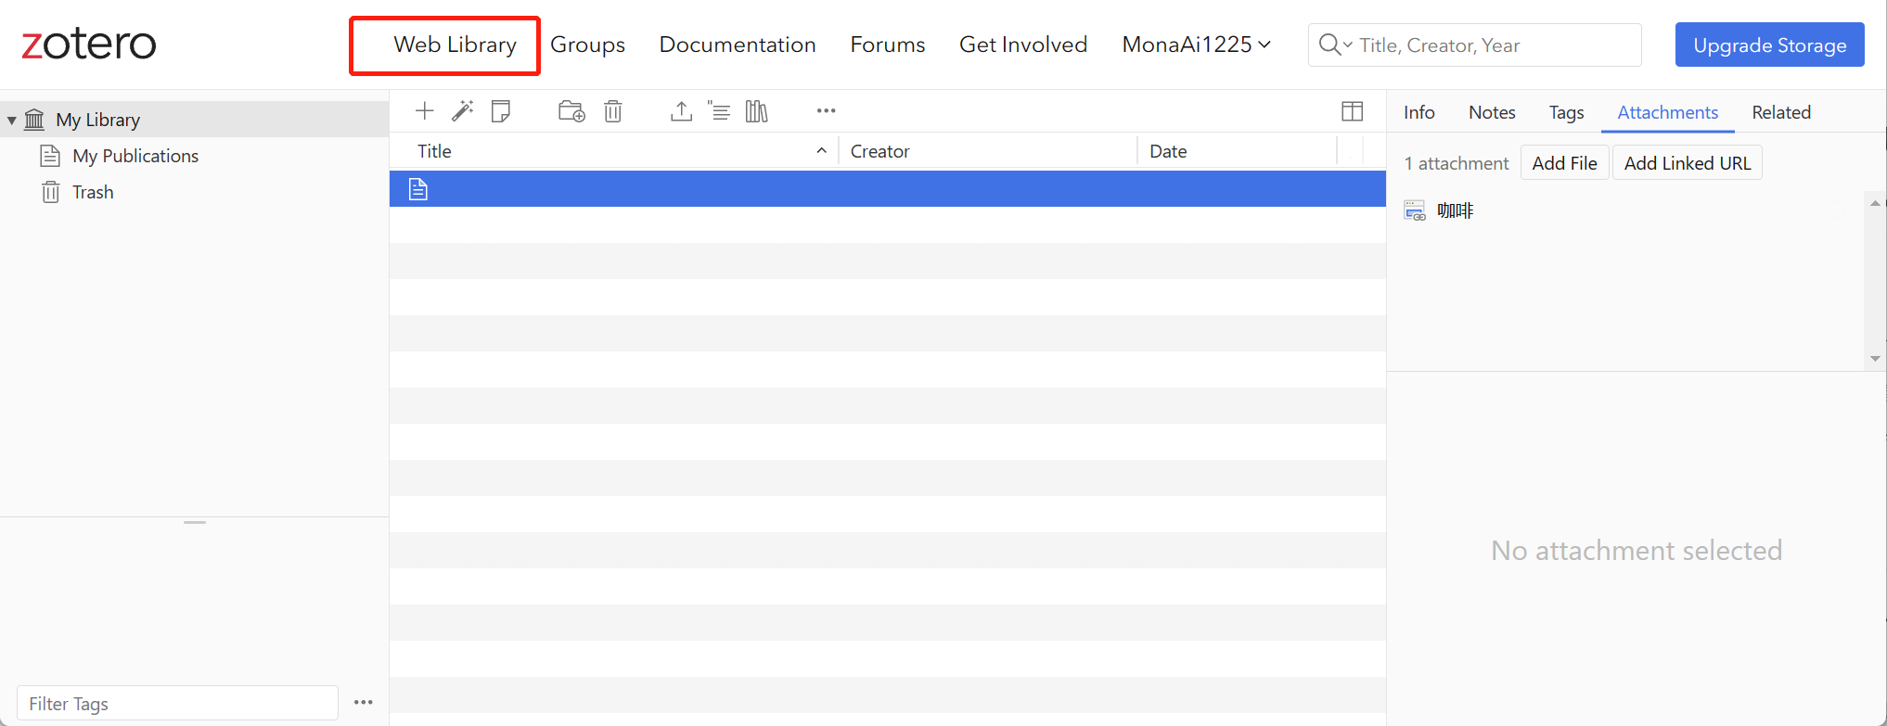Click the Add Linked URL button
1887x726 pixels.
pyautogui.click(x=1687, y=163)
